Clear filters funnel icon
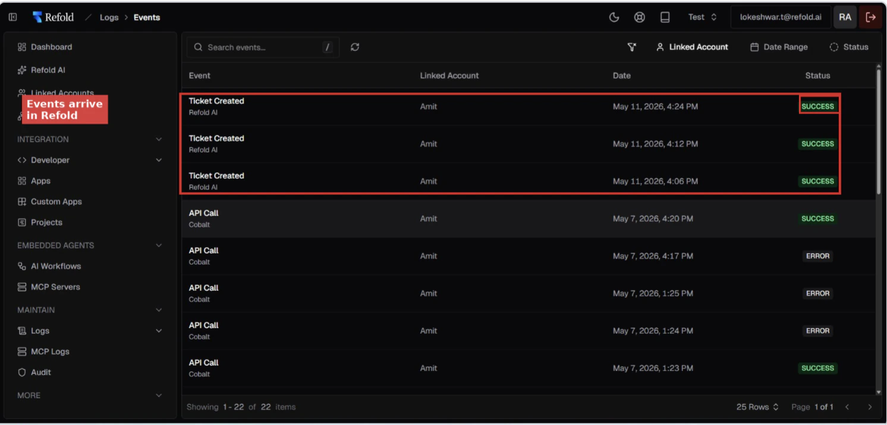This screenshot has height=425, width=887. [632, 47]
